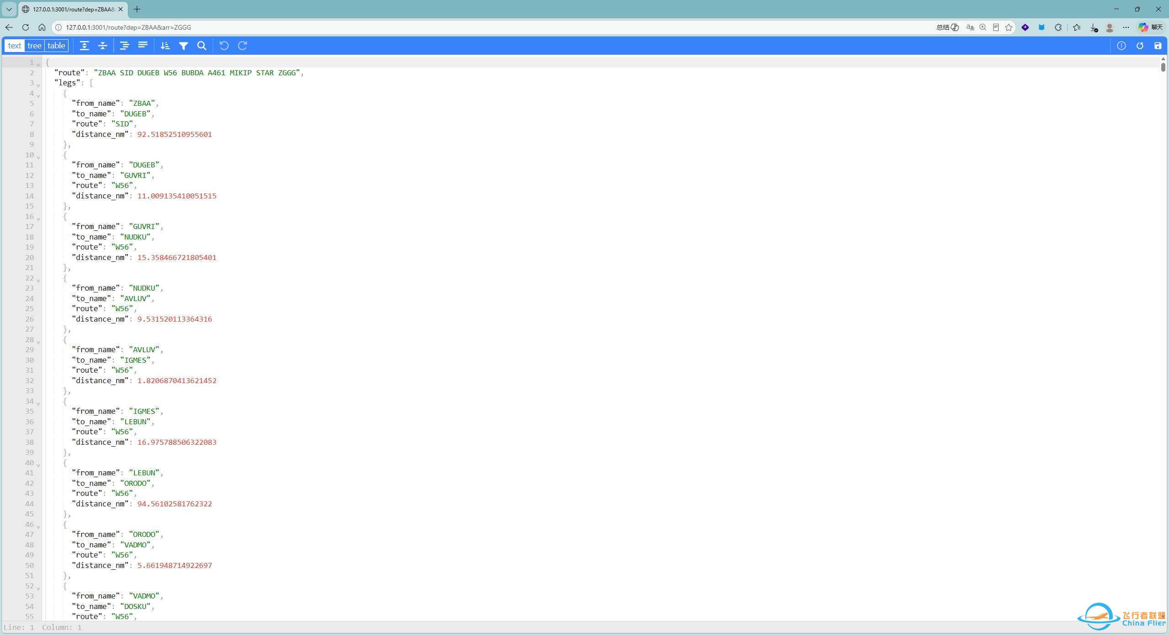Click the zoom magnifier in address bar

[983, 27]
